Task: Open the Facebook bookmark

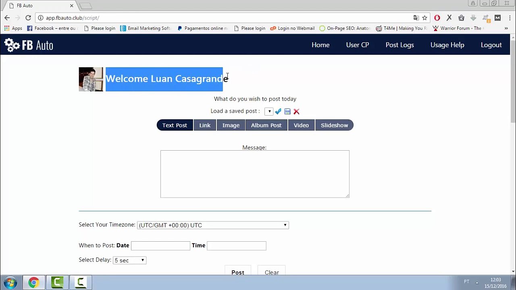Action: 52,28
